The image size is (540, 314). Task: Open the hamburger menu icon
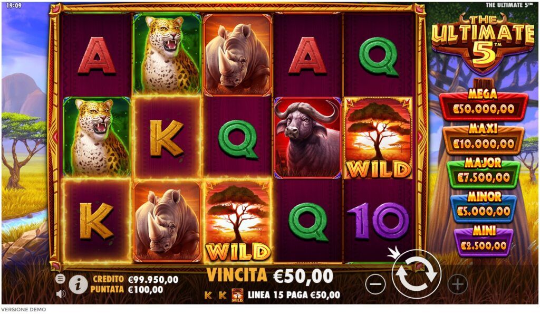60,279
